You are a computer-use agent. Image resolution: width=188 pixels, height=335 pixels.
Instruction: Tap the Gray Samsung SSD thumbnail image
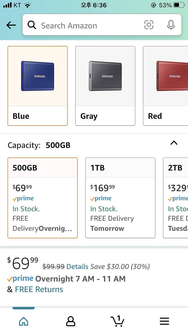point(105,76)
